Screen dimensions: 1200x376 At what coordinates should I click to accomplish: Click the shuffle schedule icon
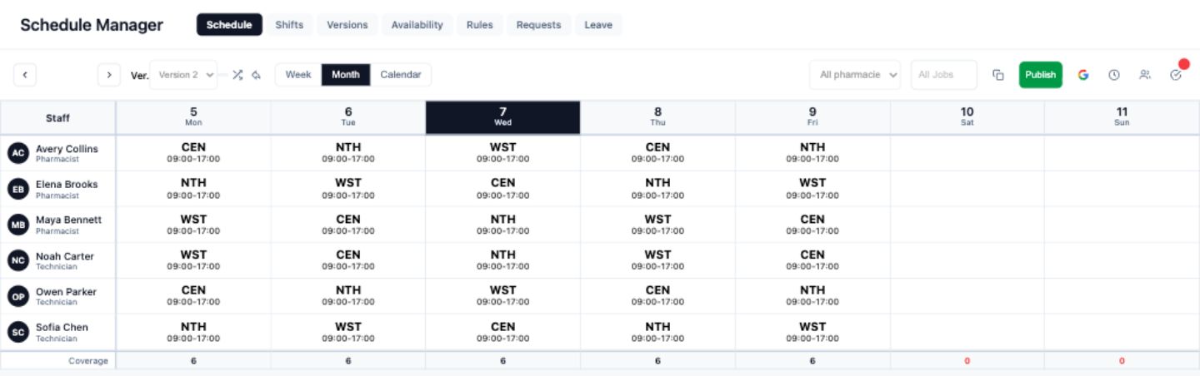click(x=237, y=75)
